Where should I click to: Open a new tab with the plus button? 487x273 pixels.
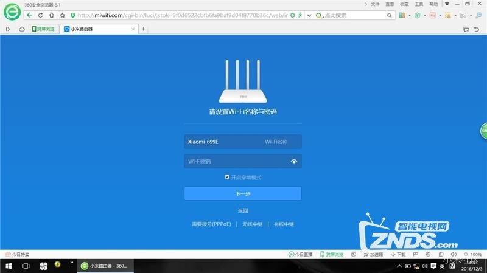(144, 29)
